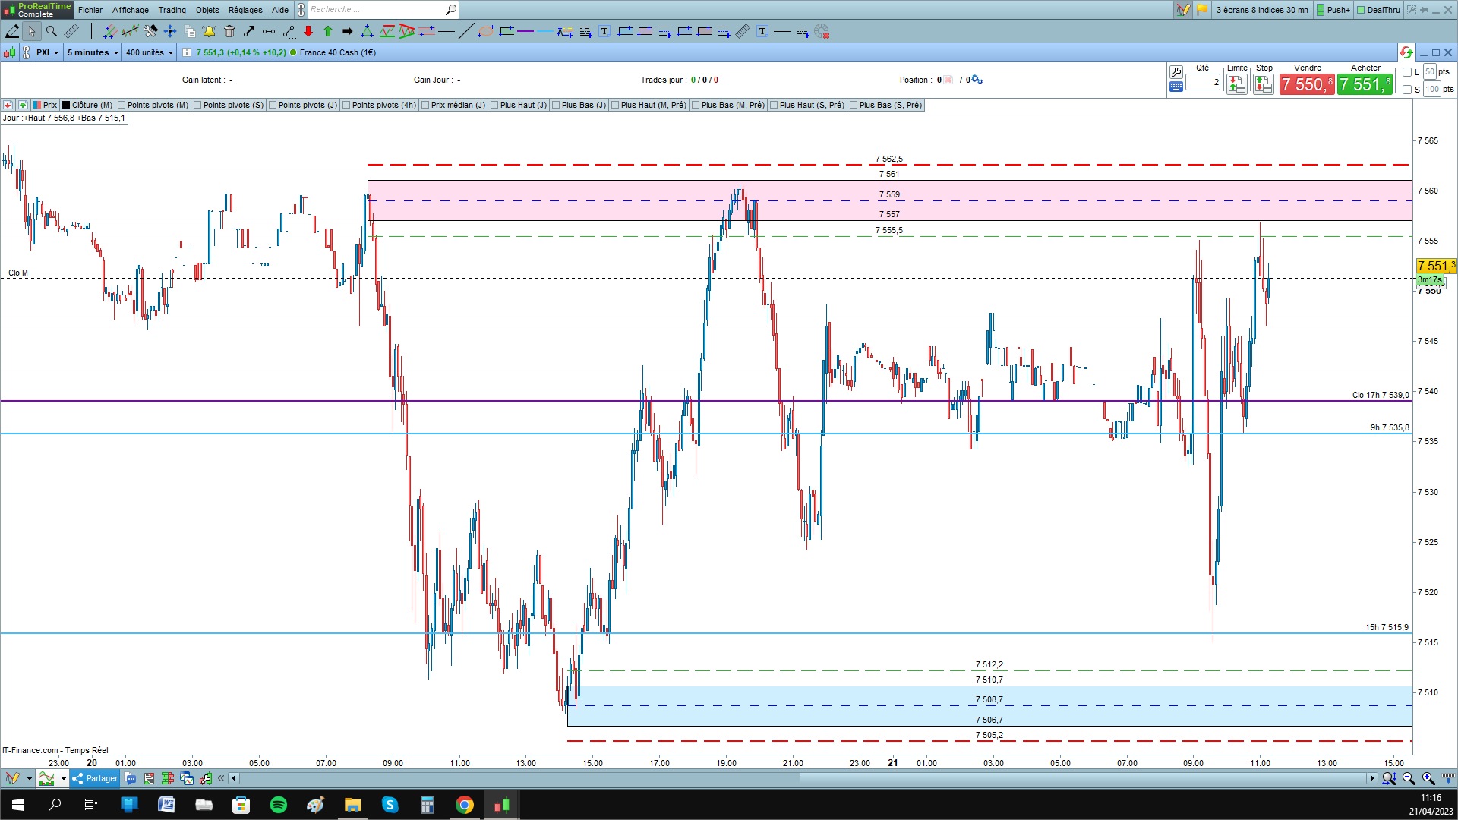The image size is (1458, 820).
Task: Click the Qté quantity input field
Action: 1202,82
